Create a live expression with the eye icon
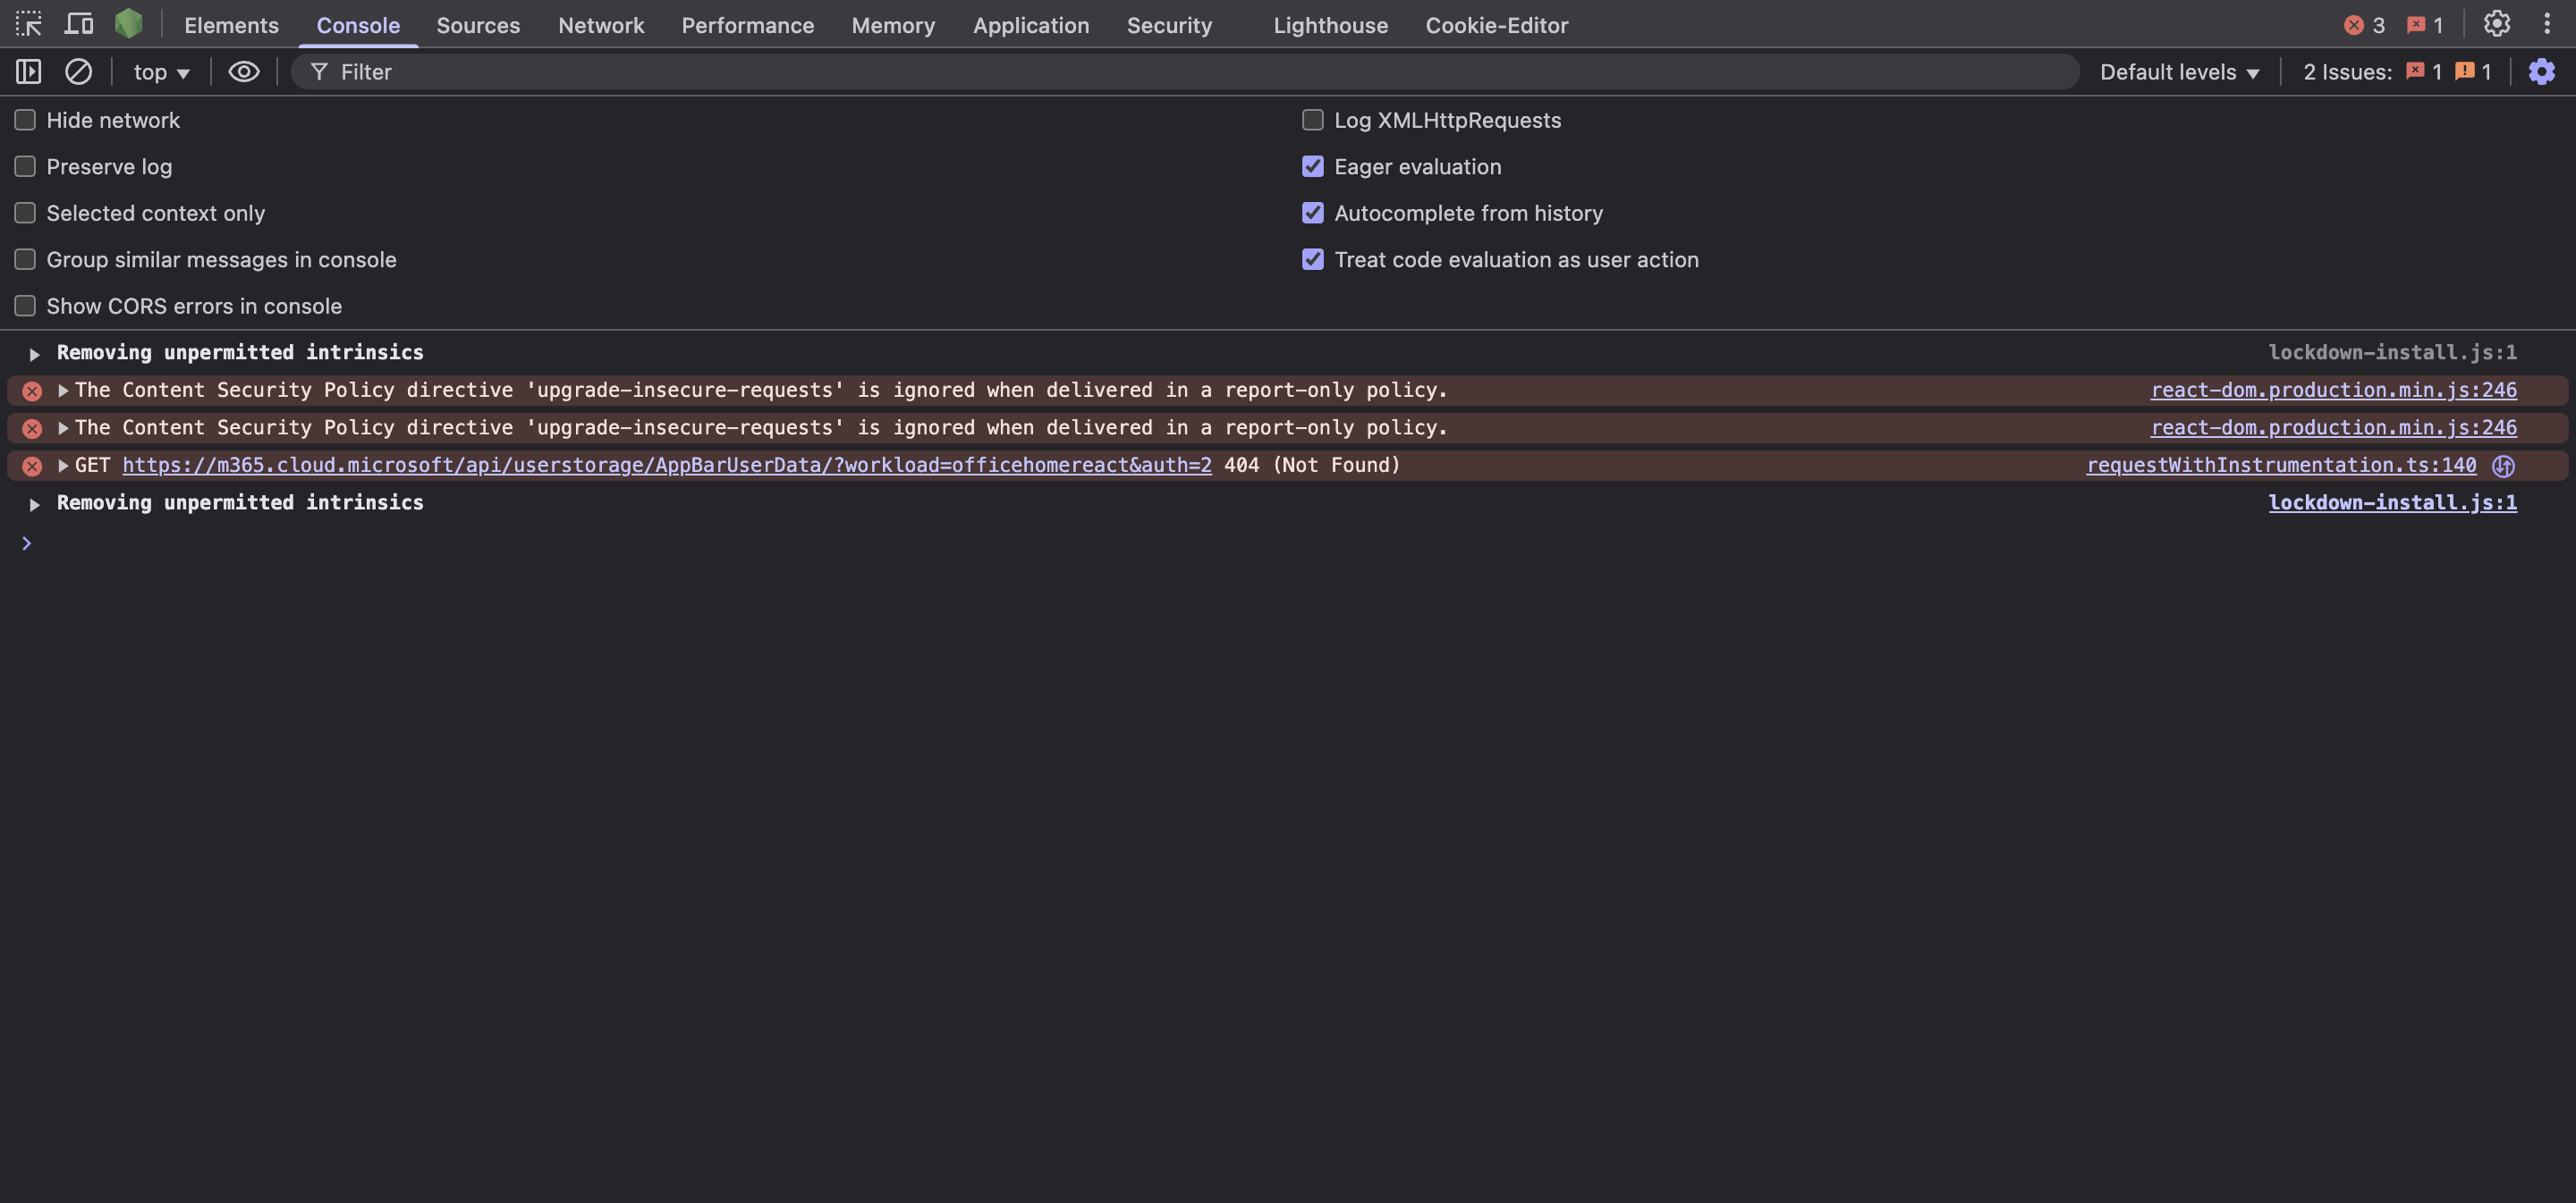The height and width of the screenshot is (1203, 2576). pyautogui.click(x=243, y=71)
